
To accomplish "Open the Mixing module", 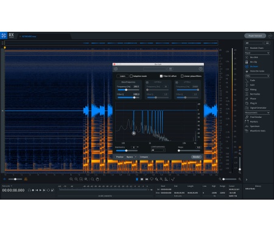I will (x=253, y=90).
